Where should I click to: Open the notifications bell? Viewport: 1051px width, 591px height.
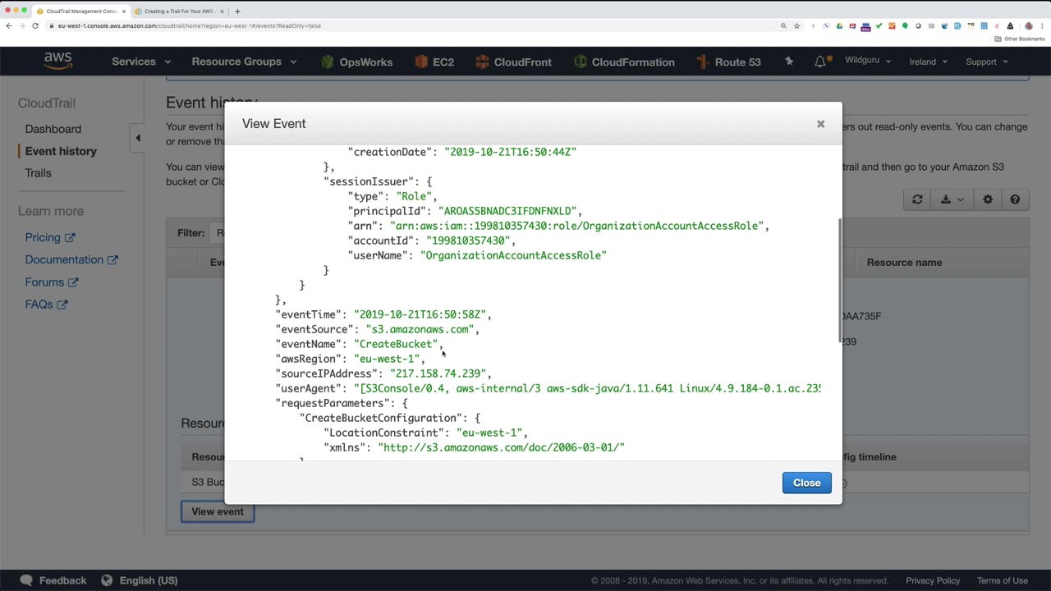click(x=820, y=62)
